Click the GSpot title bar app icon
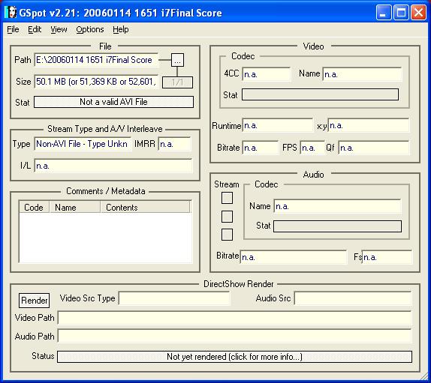The height and width of the screenshot is (383, 431). 11,12
